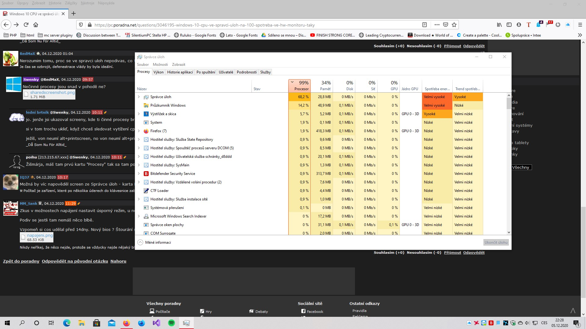586x329 pixels.
Task: Expand Bitdefender Security Service process row
Action: click(139, 174)
